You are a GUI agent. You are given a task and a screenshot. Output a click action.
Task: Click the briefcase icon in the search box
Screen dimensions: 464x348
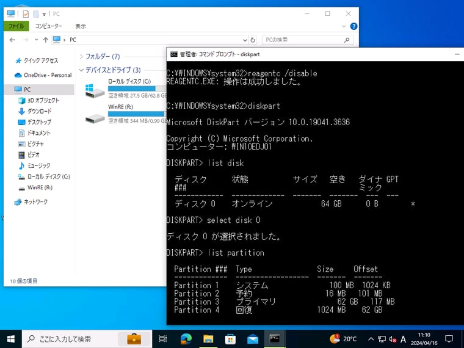point(134,339)
